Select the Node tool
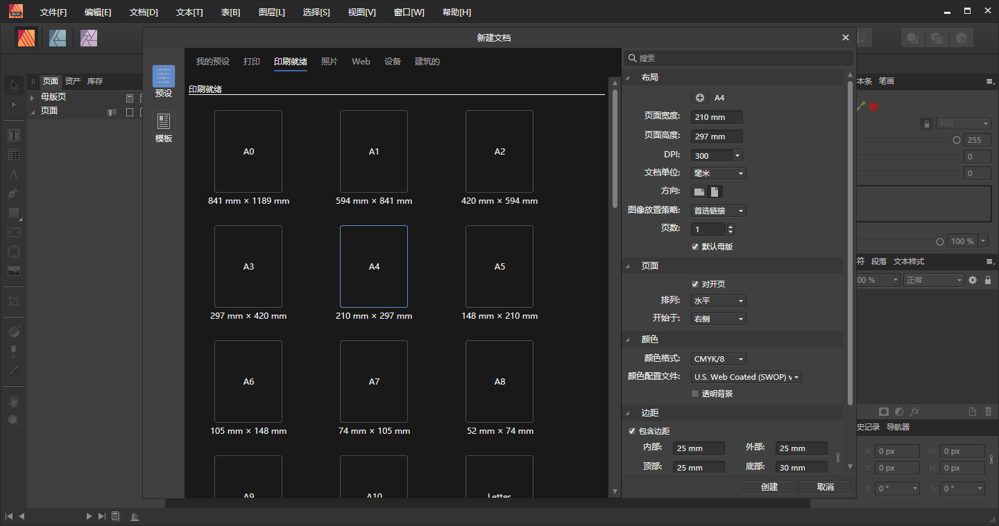 (14, 105)
